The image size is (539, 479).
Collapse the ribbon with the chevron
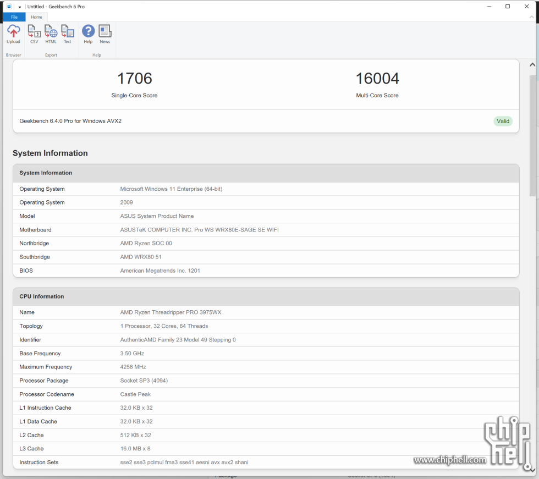click(531, 17)
